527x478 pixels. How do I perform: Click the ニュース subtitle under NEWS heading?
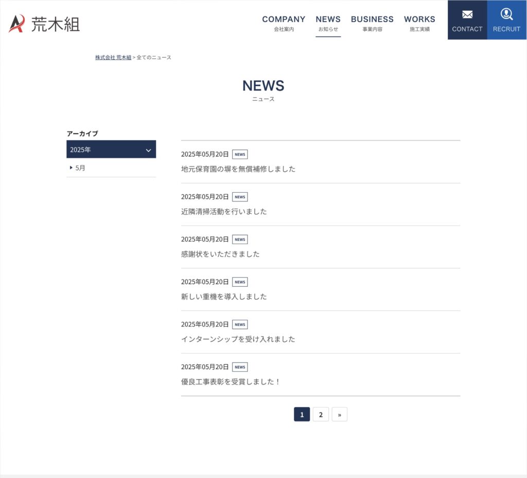coord(263,99)
